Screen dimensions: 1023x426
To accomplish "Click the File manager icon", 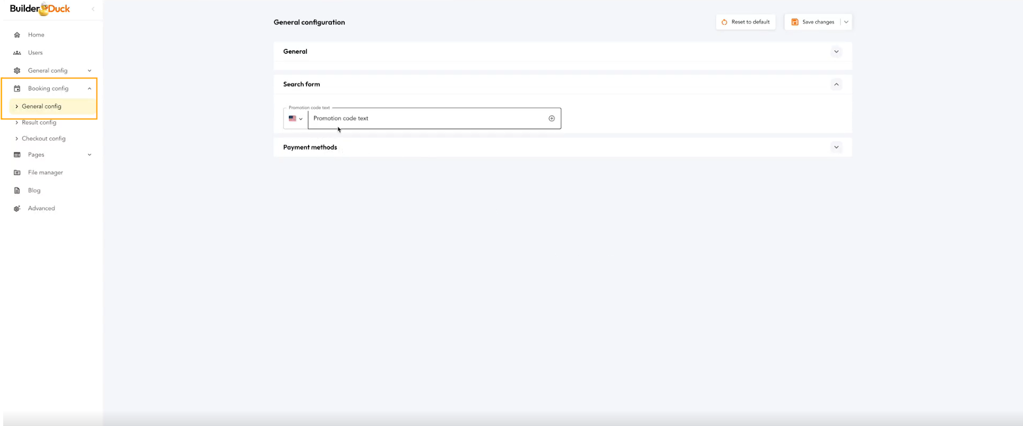I will pyautogui.click(x=17, y=172).
